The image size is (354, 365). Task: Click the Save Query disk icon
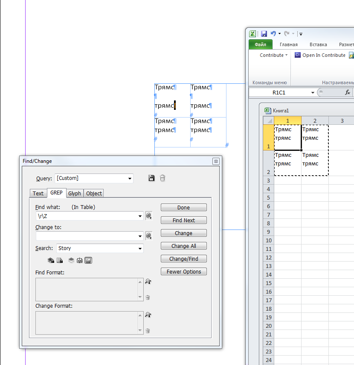pyautogui.click(x=151, y=178)
